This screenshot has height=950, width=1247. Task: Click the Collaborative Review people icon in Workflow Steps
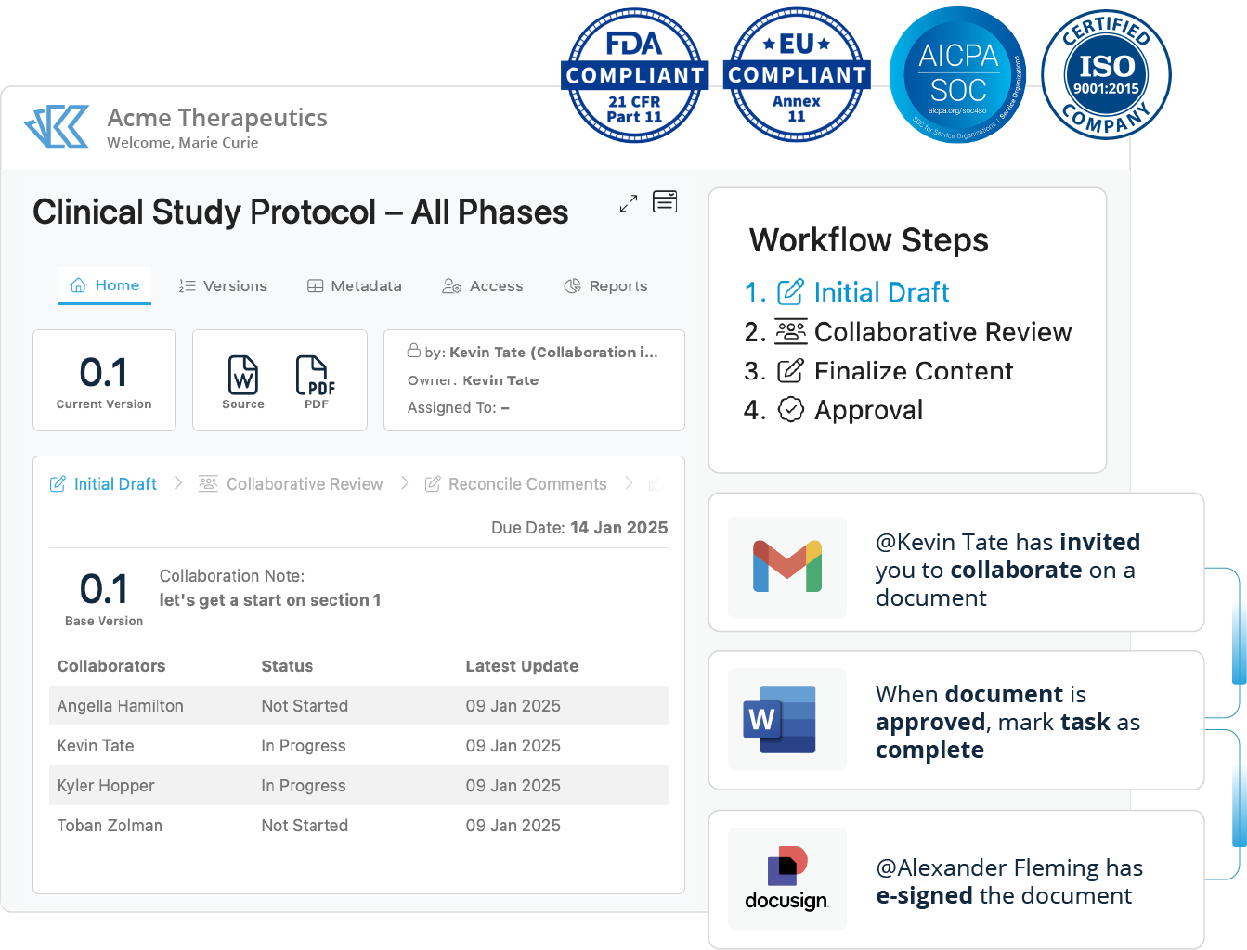click(x=791, y=331)
